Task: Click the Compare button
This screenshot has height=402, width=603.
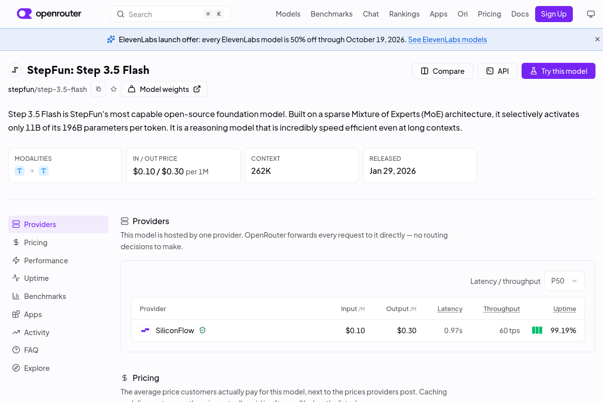Action: (443, 71)
